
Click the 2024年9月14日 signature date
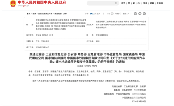[139, 101]
